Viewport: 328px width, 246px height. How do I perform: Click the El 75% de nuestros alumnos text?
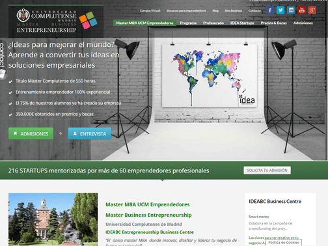coord(68,103)
